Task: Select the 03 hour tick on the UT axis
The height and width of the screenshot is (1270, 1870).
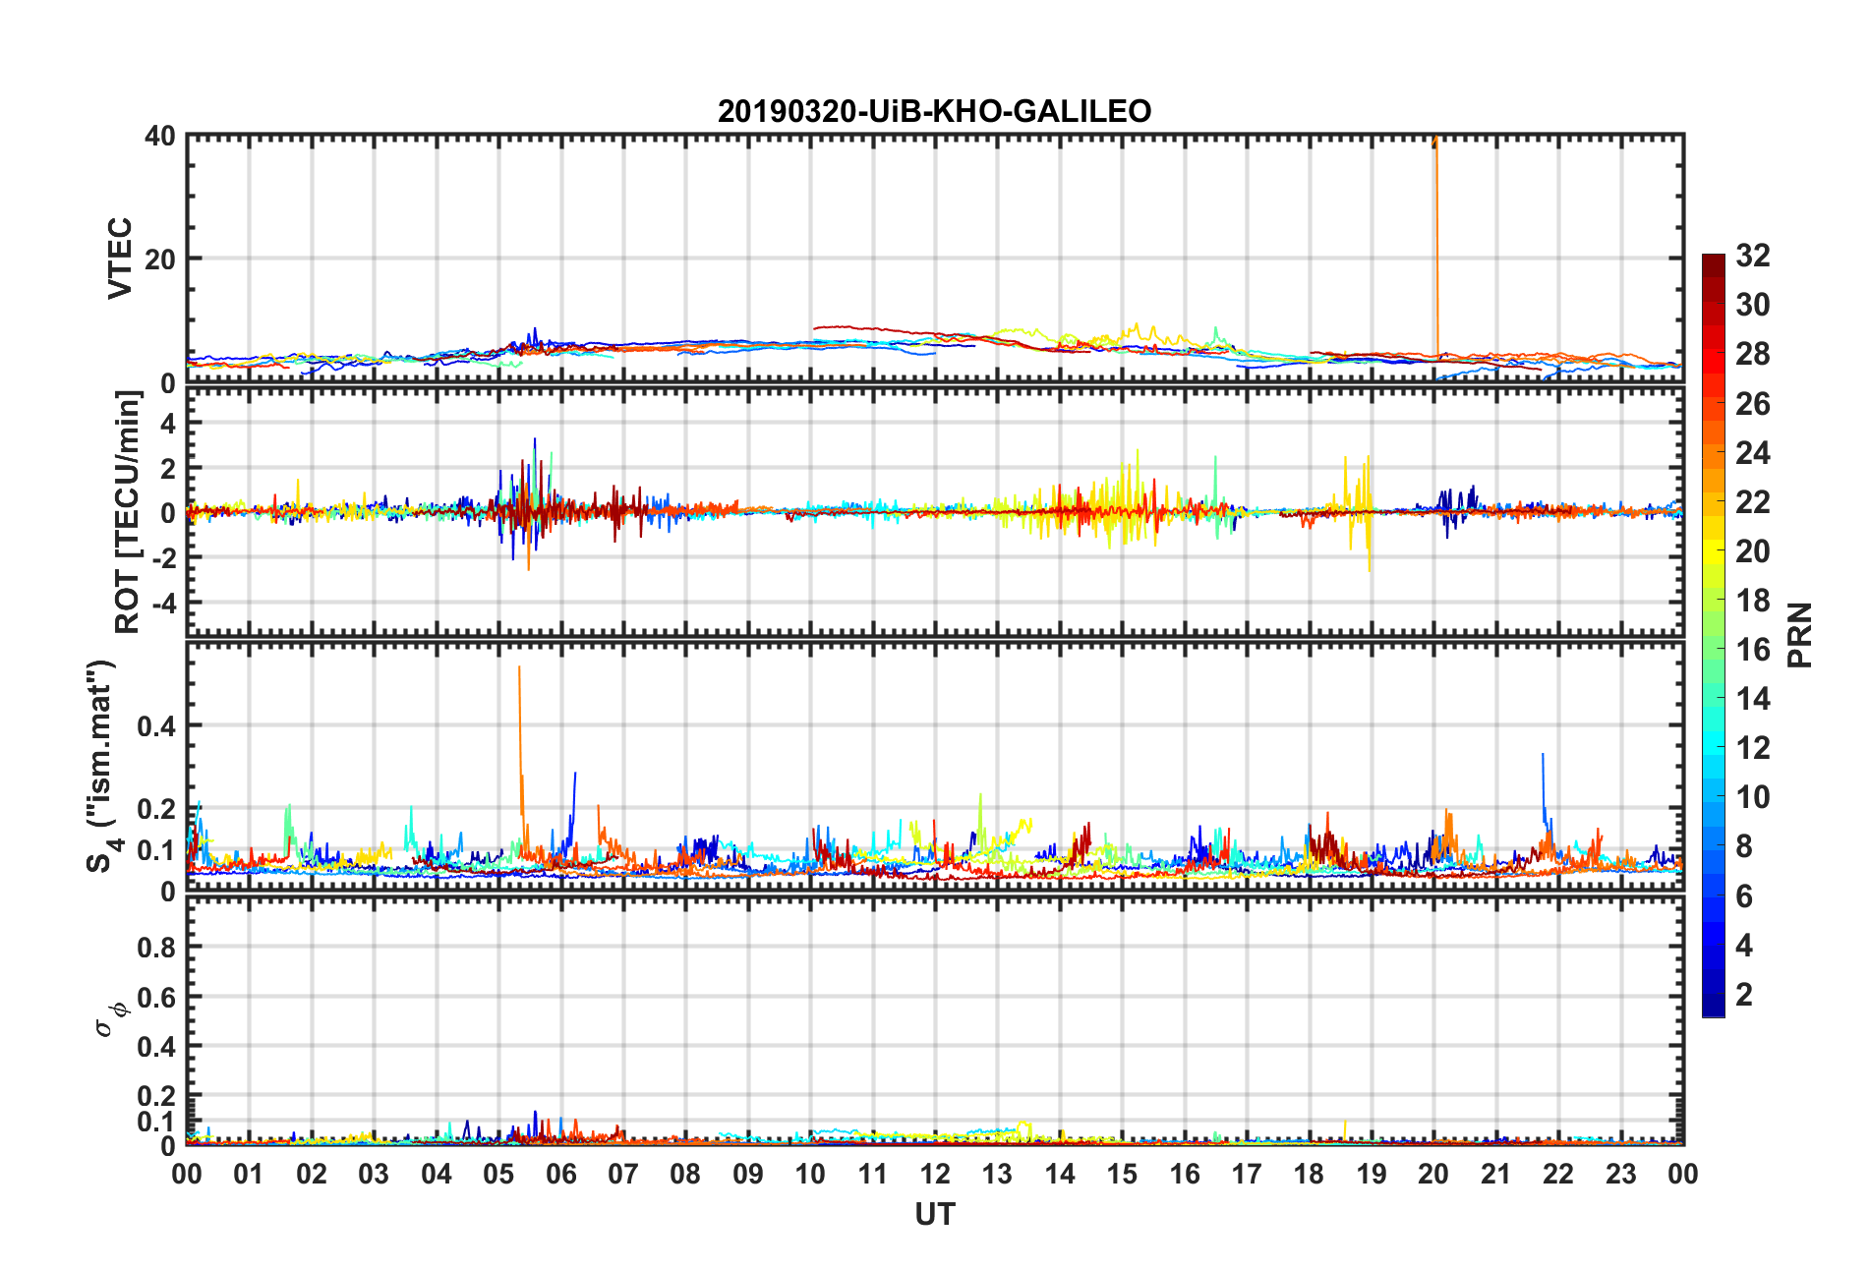Action: pyautogui.click(x=374, y=1174)
